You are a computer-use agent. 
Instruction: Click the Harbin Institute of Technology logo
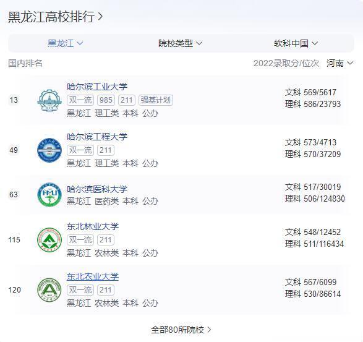49,100
